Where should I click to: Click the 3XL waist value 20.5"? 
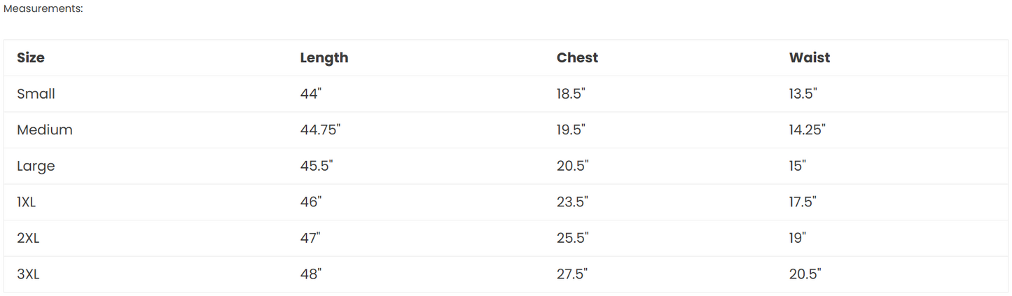(x=805, y=274)
